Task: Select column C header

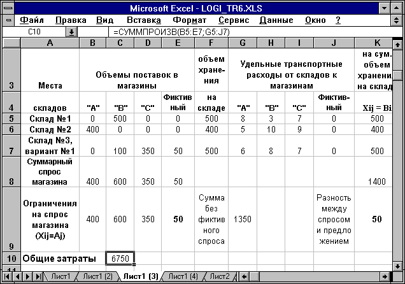Action: pyautogui.click(x=120, y=43)
